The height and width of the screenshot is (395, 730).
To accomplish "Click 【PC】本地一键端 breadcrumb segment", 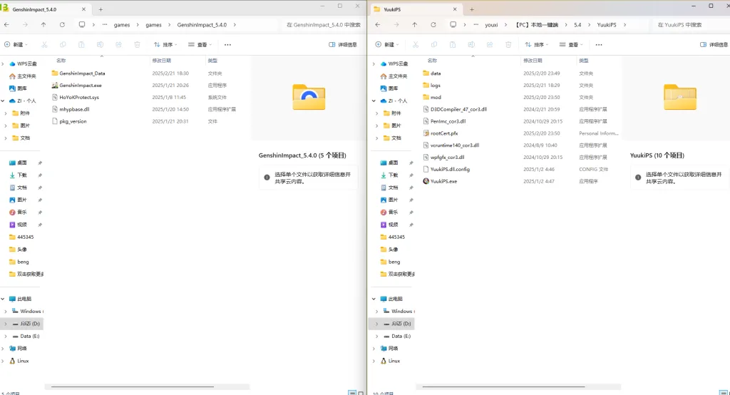I will tap(536, 25).
